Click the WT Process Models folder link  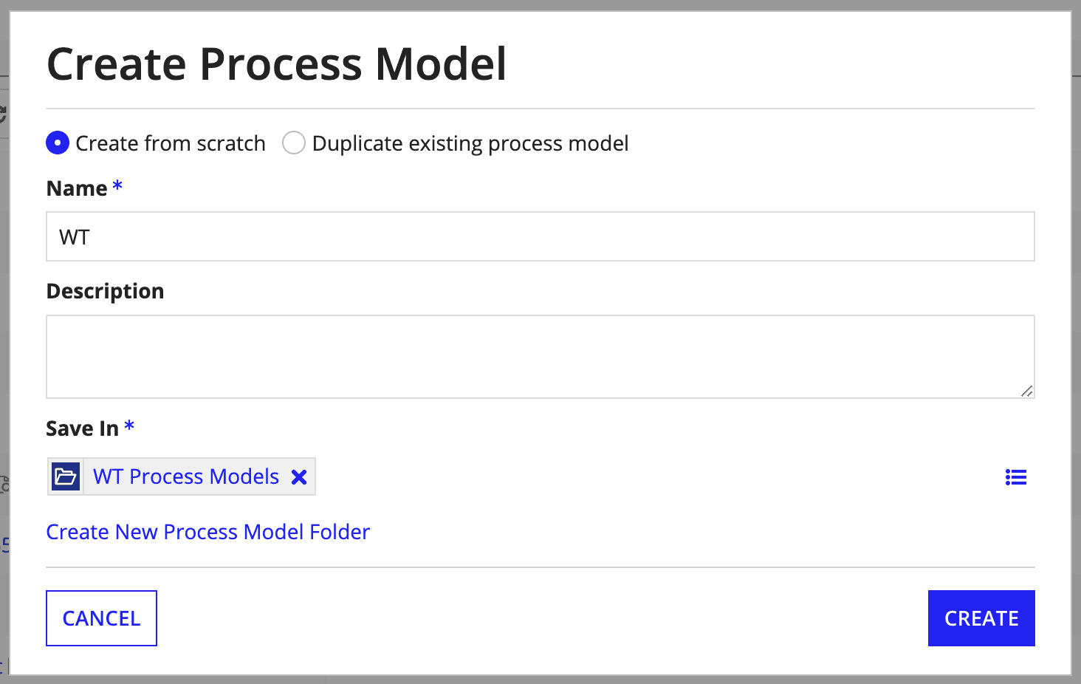186,476
